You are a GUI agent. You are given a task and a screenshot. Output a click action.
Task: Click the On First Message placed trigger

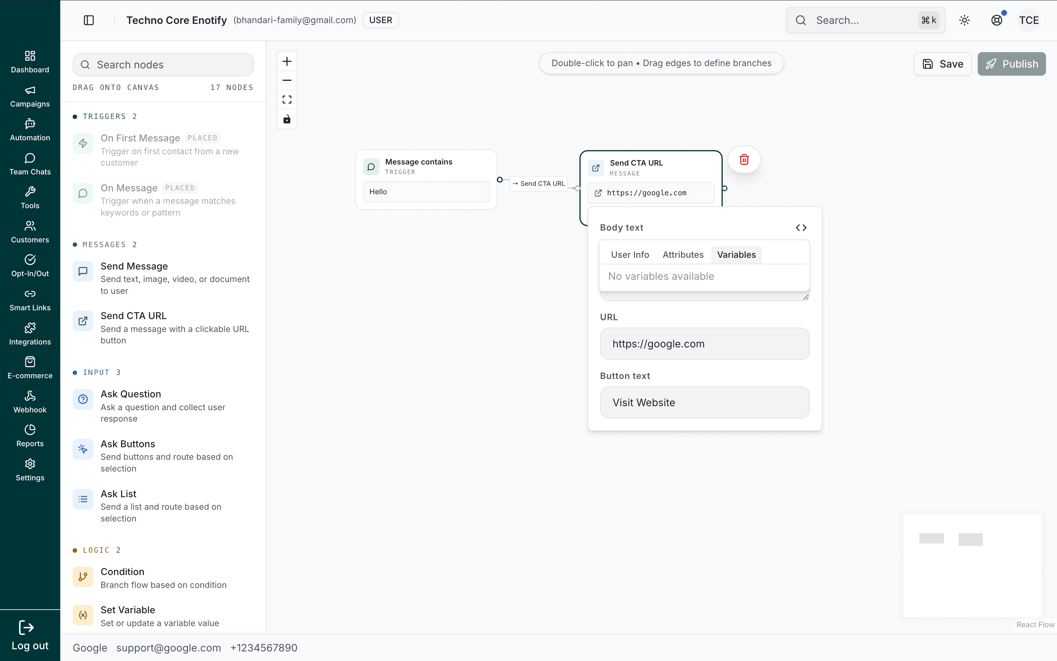[x=163, y=150]
